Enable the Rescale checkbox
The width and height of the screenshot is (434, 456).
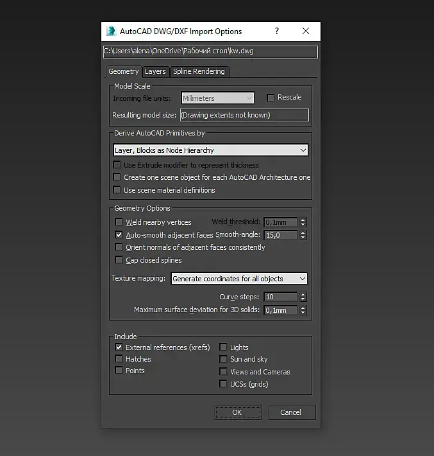tap(271, 98)
